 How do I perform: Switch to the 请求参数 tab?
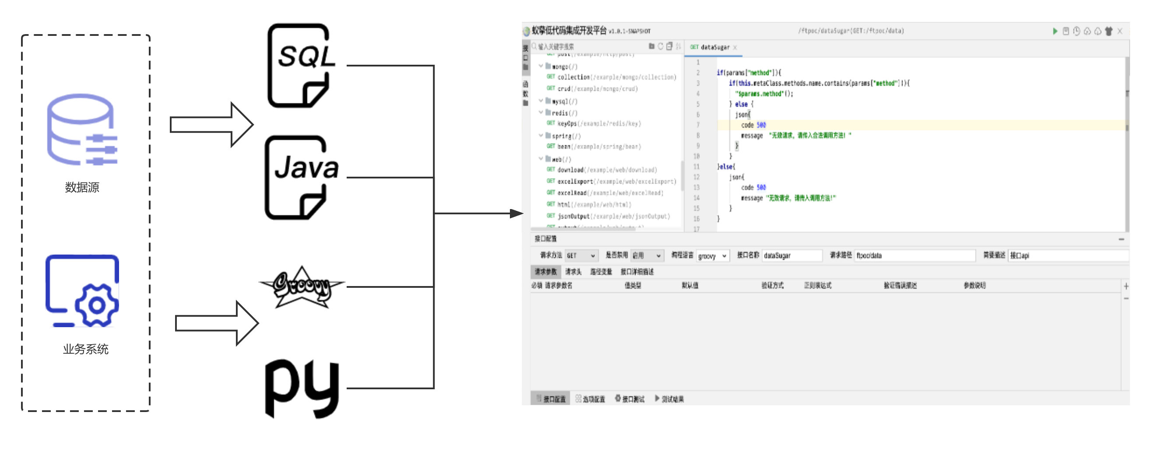(546, 272)
